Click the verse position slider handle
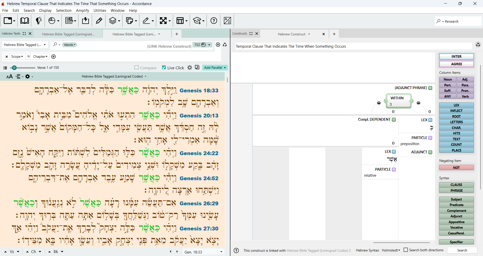The width and height of the screenshot is (483, 256). 14,68
